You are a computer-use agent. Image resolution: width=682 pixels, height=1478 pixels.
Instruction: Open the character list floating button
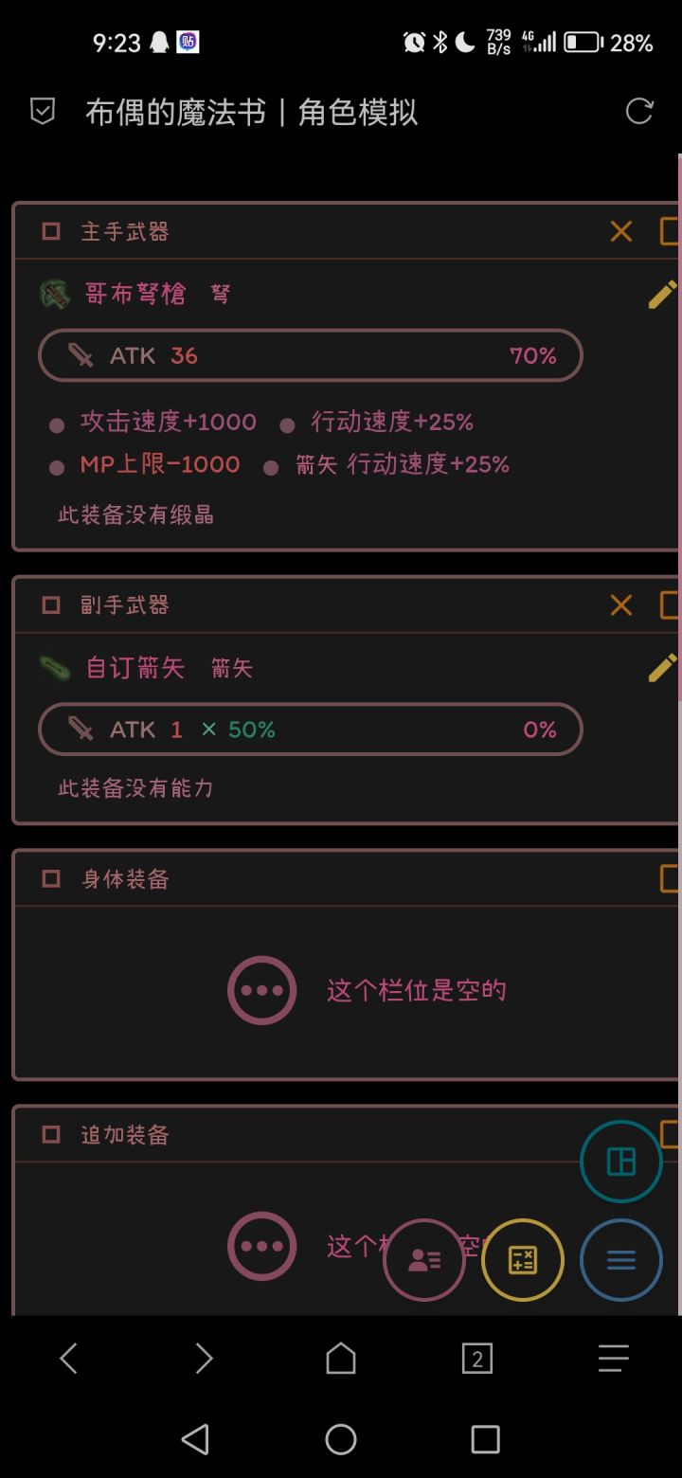pos(423,1260)
